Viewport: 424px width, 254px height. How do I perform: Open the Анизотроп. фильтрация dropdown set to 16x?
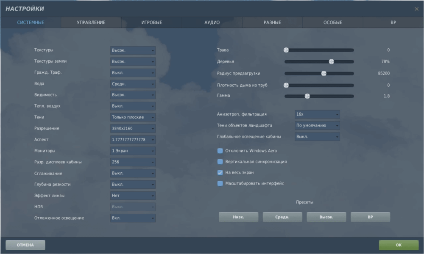pyautogui.click(x=317, y=114)
